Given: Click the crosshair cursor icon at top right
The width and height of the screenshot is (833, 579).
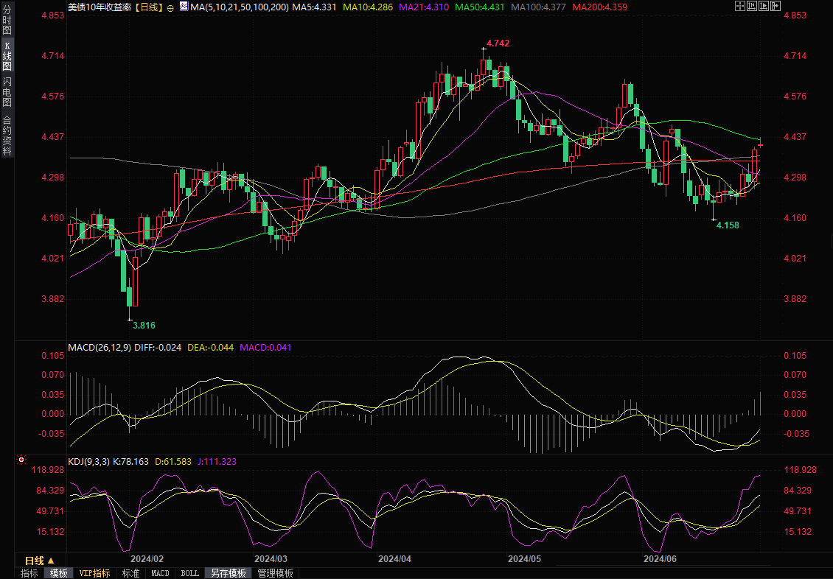Looking at the screenshot, I should click(740, 6).
